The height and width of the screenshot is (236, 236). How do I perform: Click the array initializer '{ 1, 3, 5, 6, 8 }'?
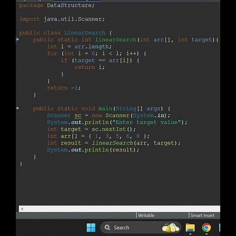tap(117, 136)
